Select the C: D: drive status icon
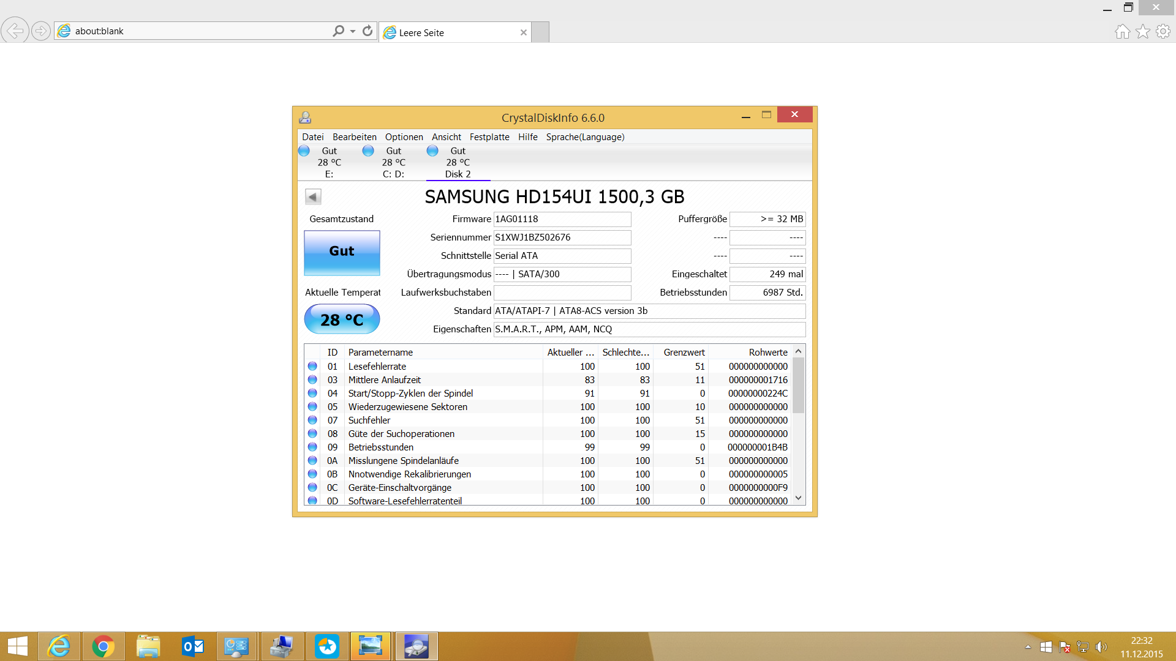 coord(368,151)
